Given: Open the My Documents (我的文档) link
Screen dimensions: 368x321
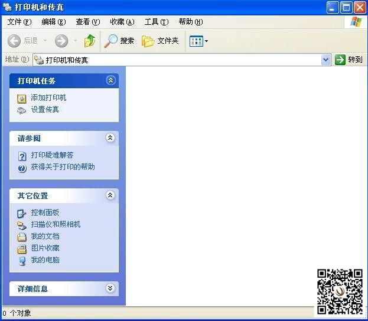Looking at the screenshot, I should coord(45,236).
